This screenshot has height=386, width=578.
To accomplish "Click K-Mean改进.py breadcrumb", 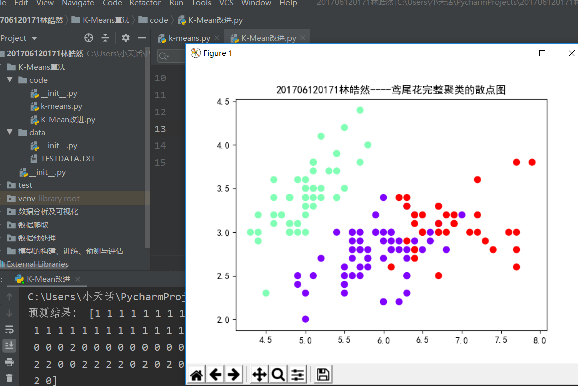I will tap(211, 20).
